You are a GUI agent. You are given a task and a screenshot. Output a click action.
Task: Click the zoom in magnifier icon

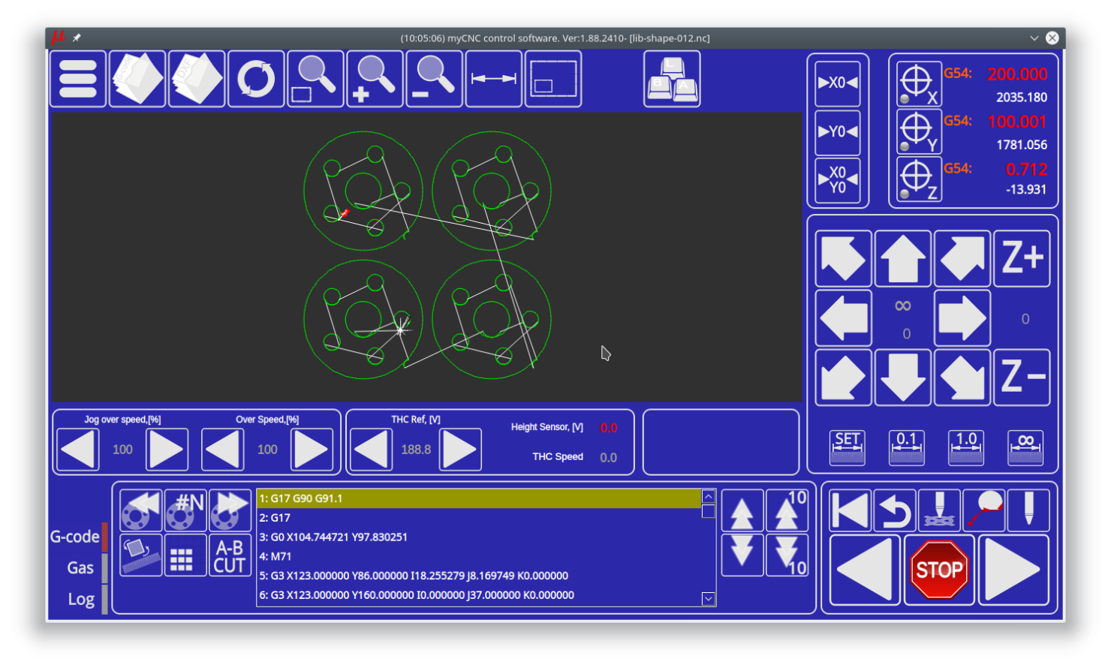click(375, 79)
